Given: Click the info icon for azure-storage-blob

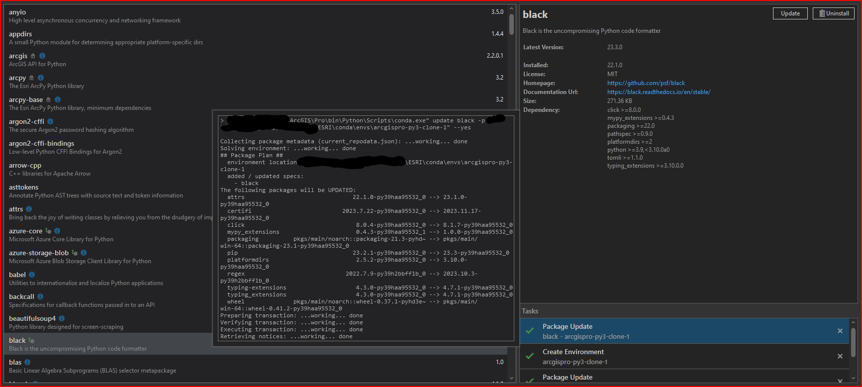Looking at the screenshot, I should (84, 253).
